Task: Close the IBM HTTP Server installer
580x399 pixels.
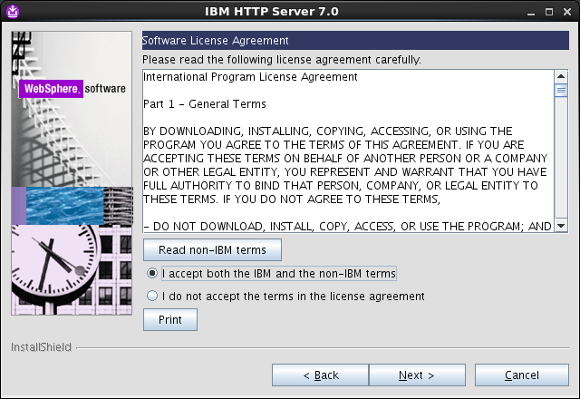Action: click(x=567, y=12)
